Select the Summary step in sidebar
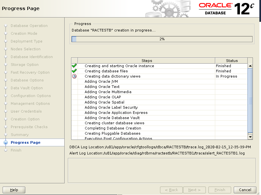Image resolution: width=261 pixels, height=195 pixels. coord(19,135)
